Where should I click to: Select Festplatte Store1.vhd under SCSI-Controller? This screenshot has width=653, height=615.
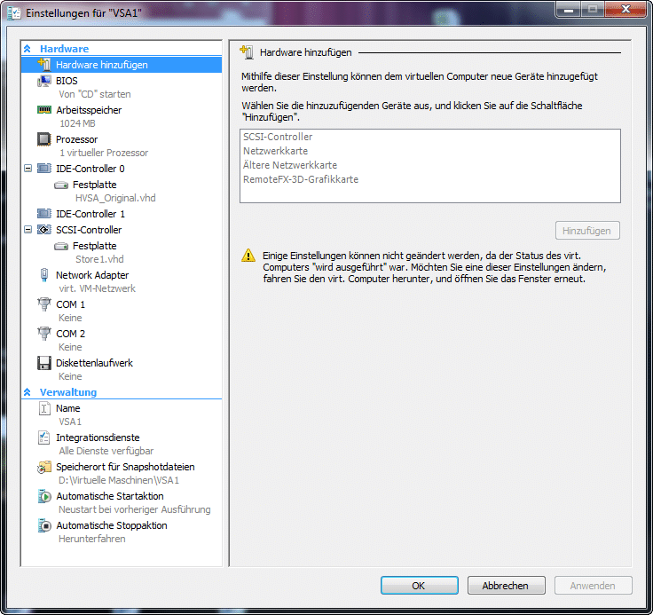click(94, 246)
